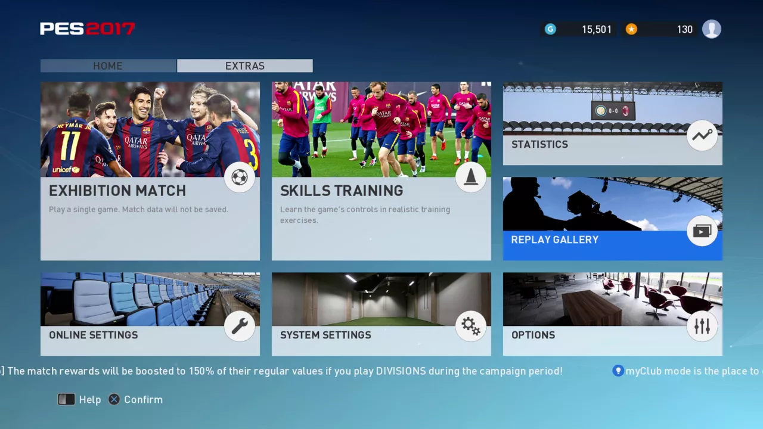Click the gears icon on System Settings
Screen dimensions: 763x429
pyautogui.click(x=471, y=326)
